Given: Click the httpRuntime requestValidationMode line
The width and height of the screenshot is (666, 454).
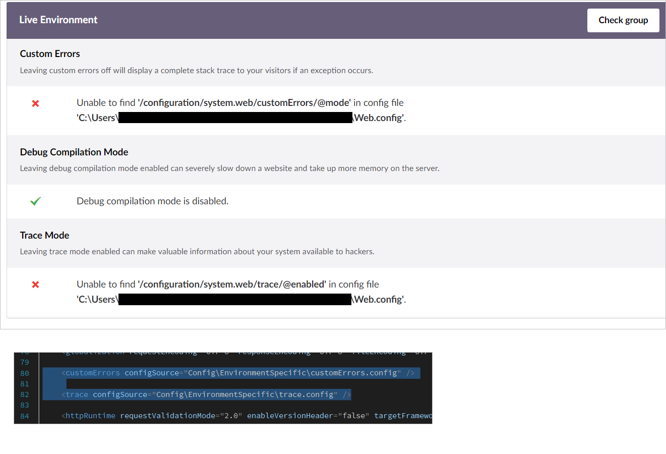Looking at the screenshot, I should click(247, 416).
